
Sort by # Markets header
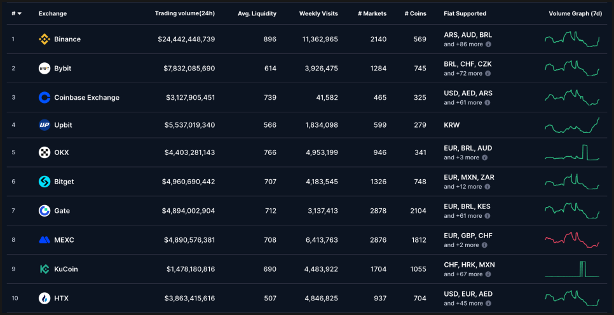pyautogui.click(x=372, y=14)
